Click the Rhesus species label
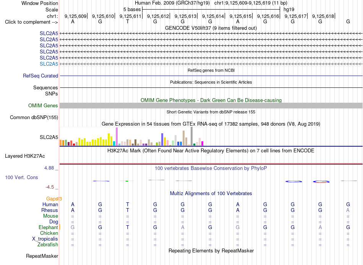The height and width of the screenshot is (265, 363). click(50, 210)
